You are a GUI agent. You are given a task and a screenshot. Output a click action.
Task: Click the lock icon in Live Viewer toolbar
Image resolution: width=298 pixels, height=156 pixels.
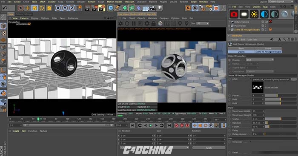[x=154, y=23]
